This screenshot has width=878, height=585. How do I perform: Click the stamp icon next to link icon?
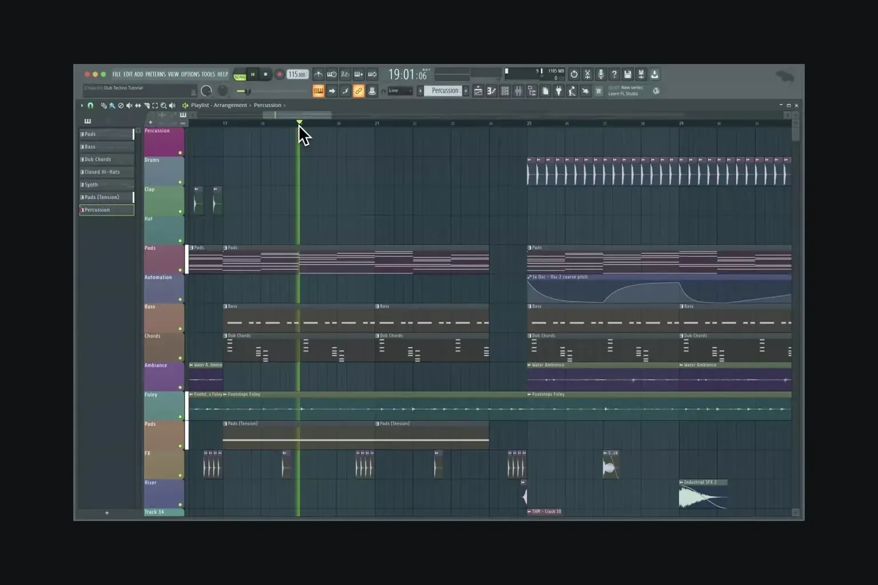[372, 91]
